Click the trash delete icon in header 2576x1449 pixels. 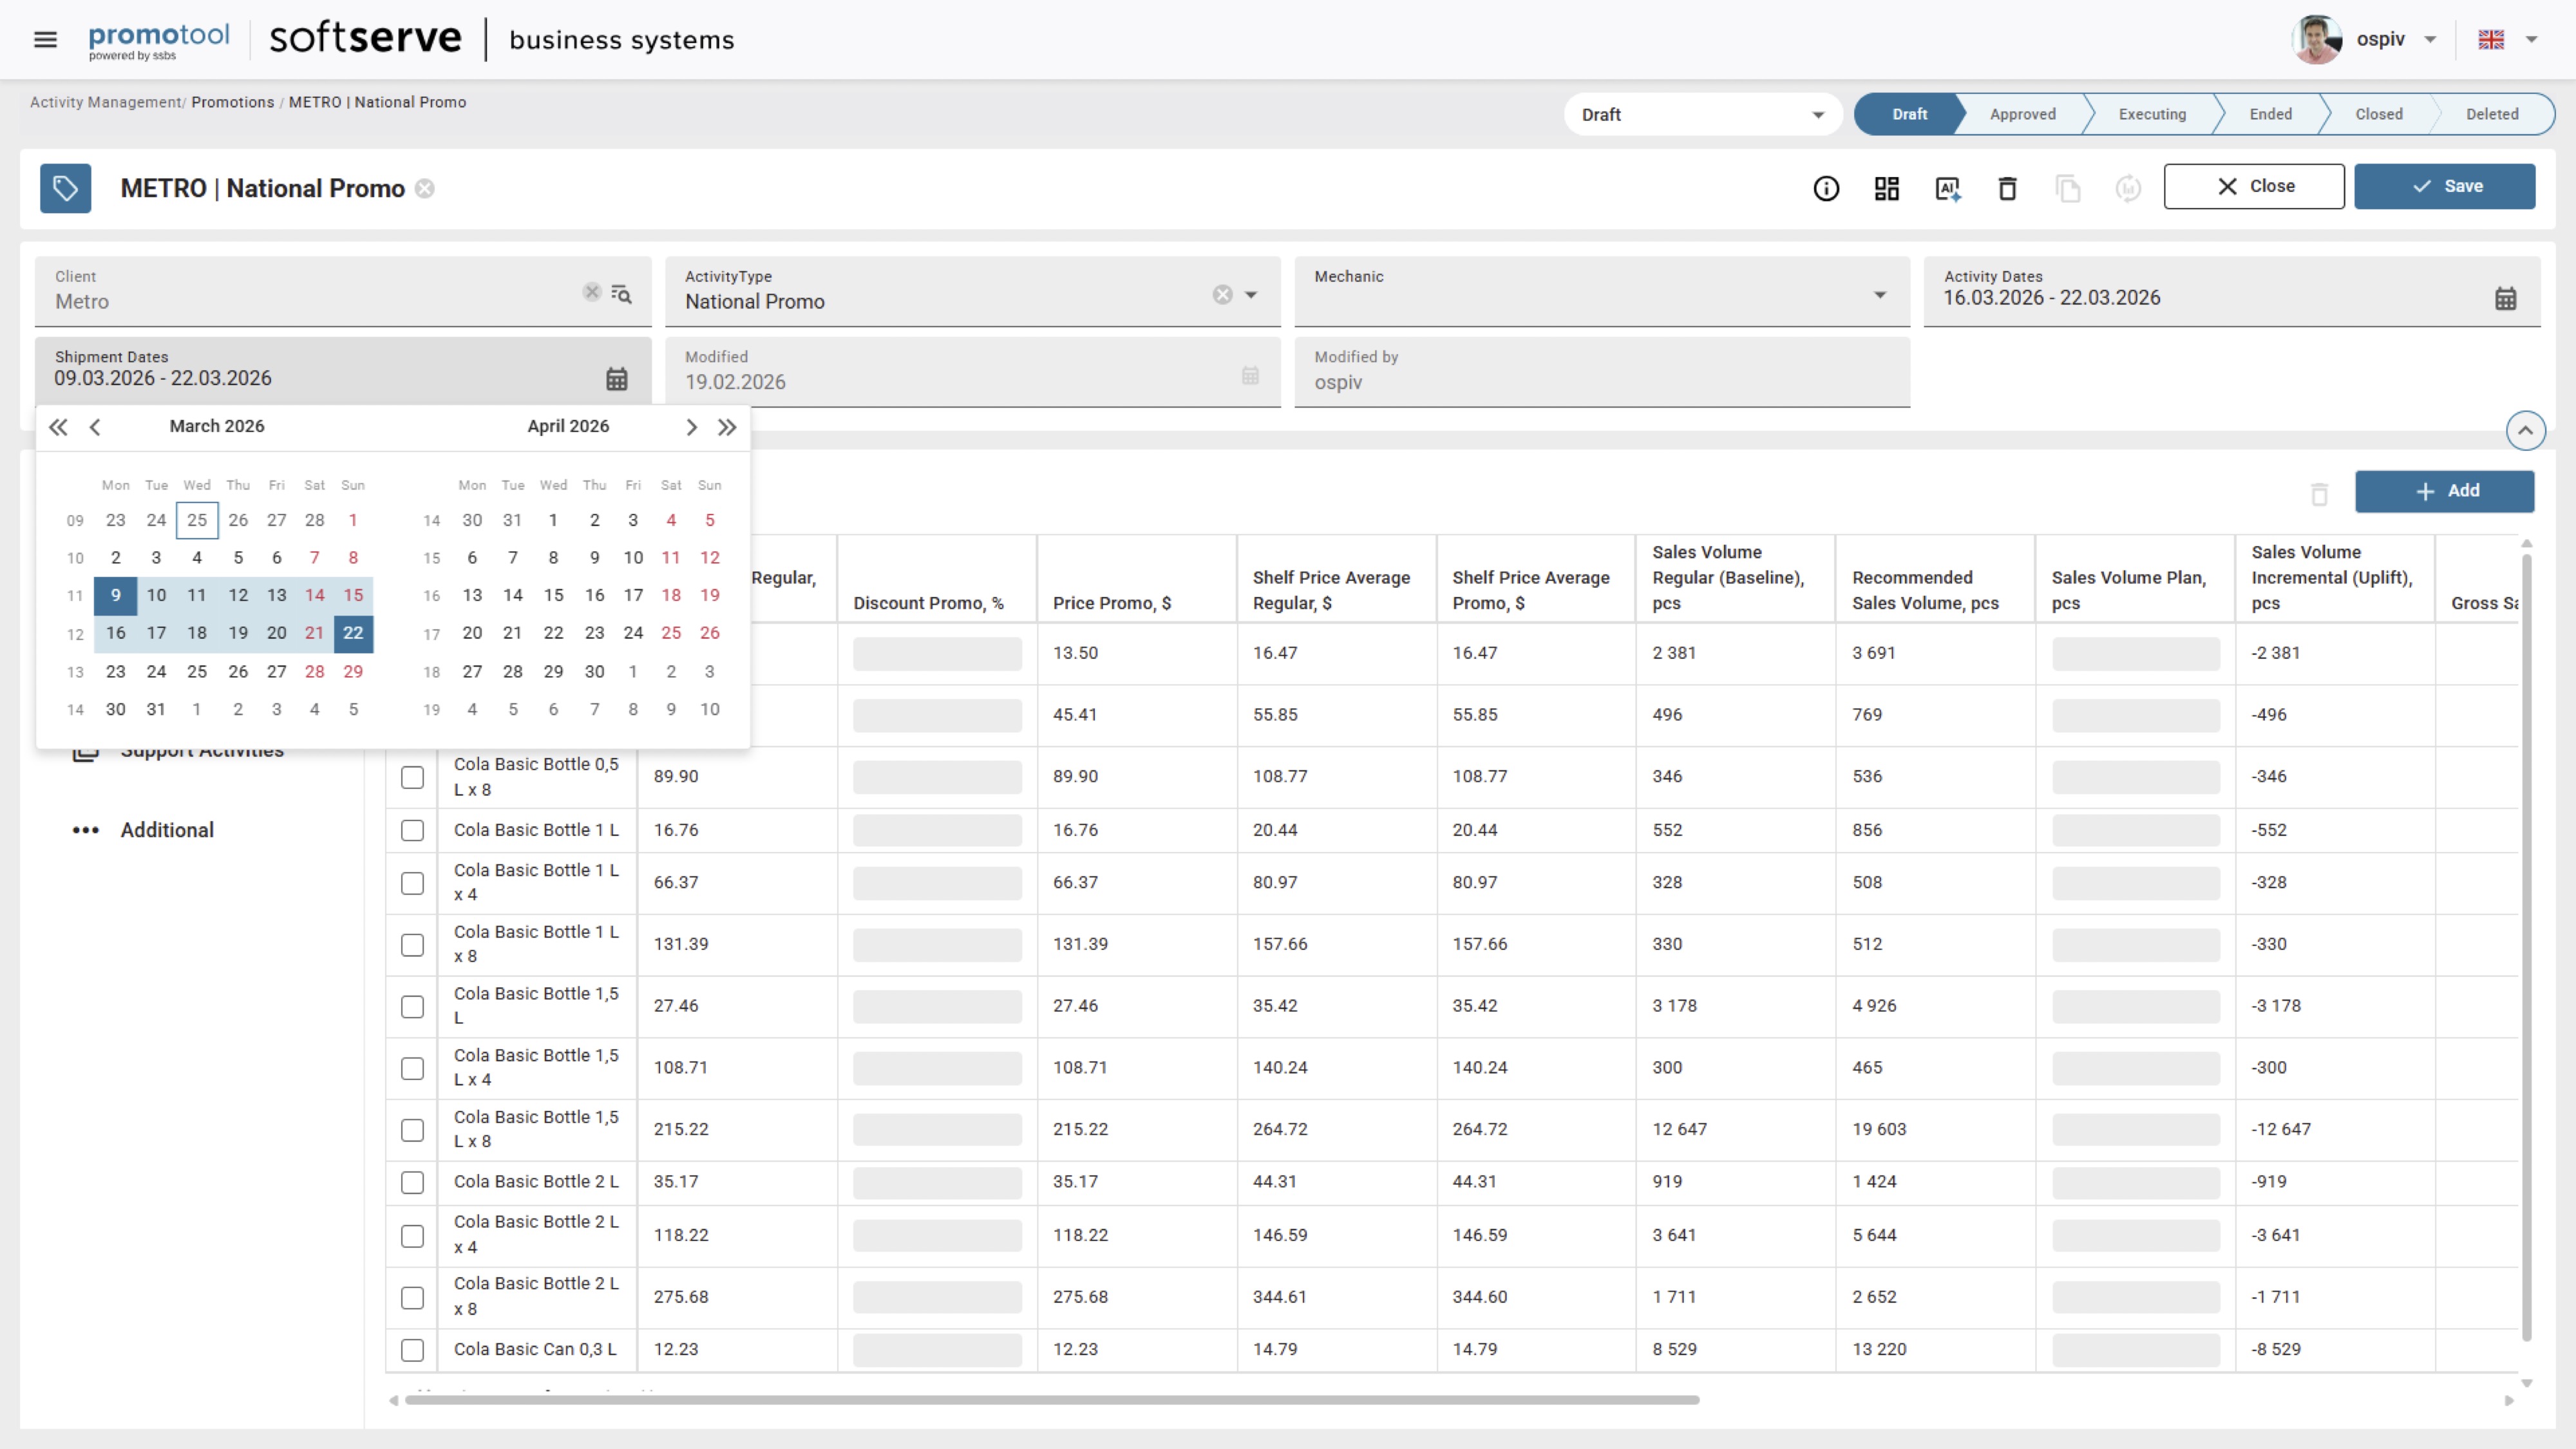click(2007, 188)
